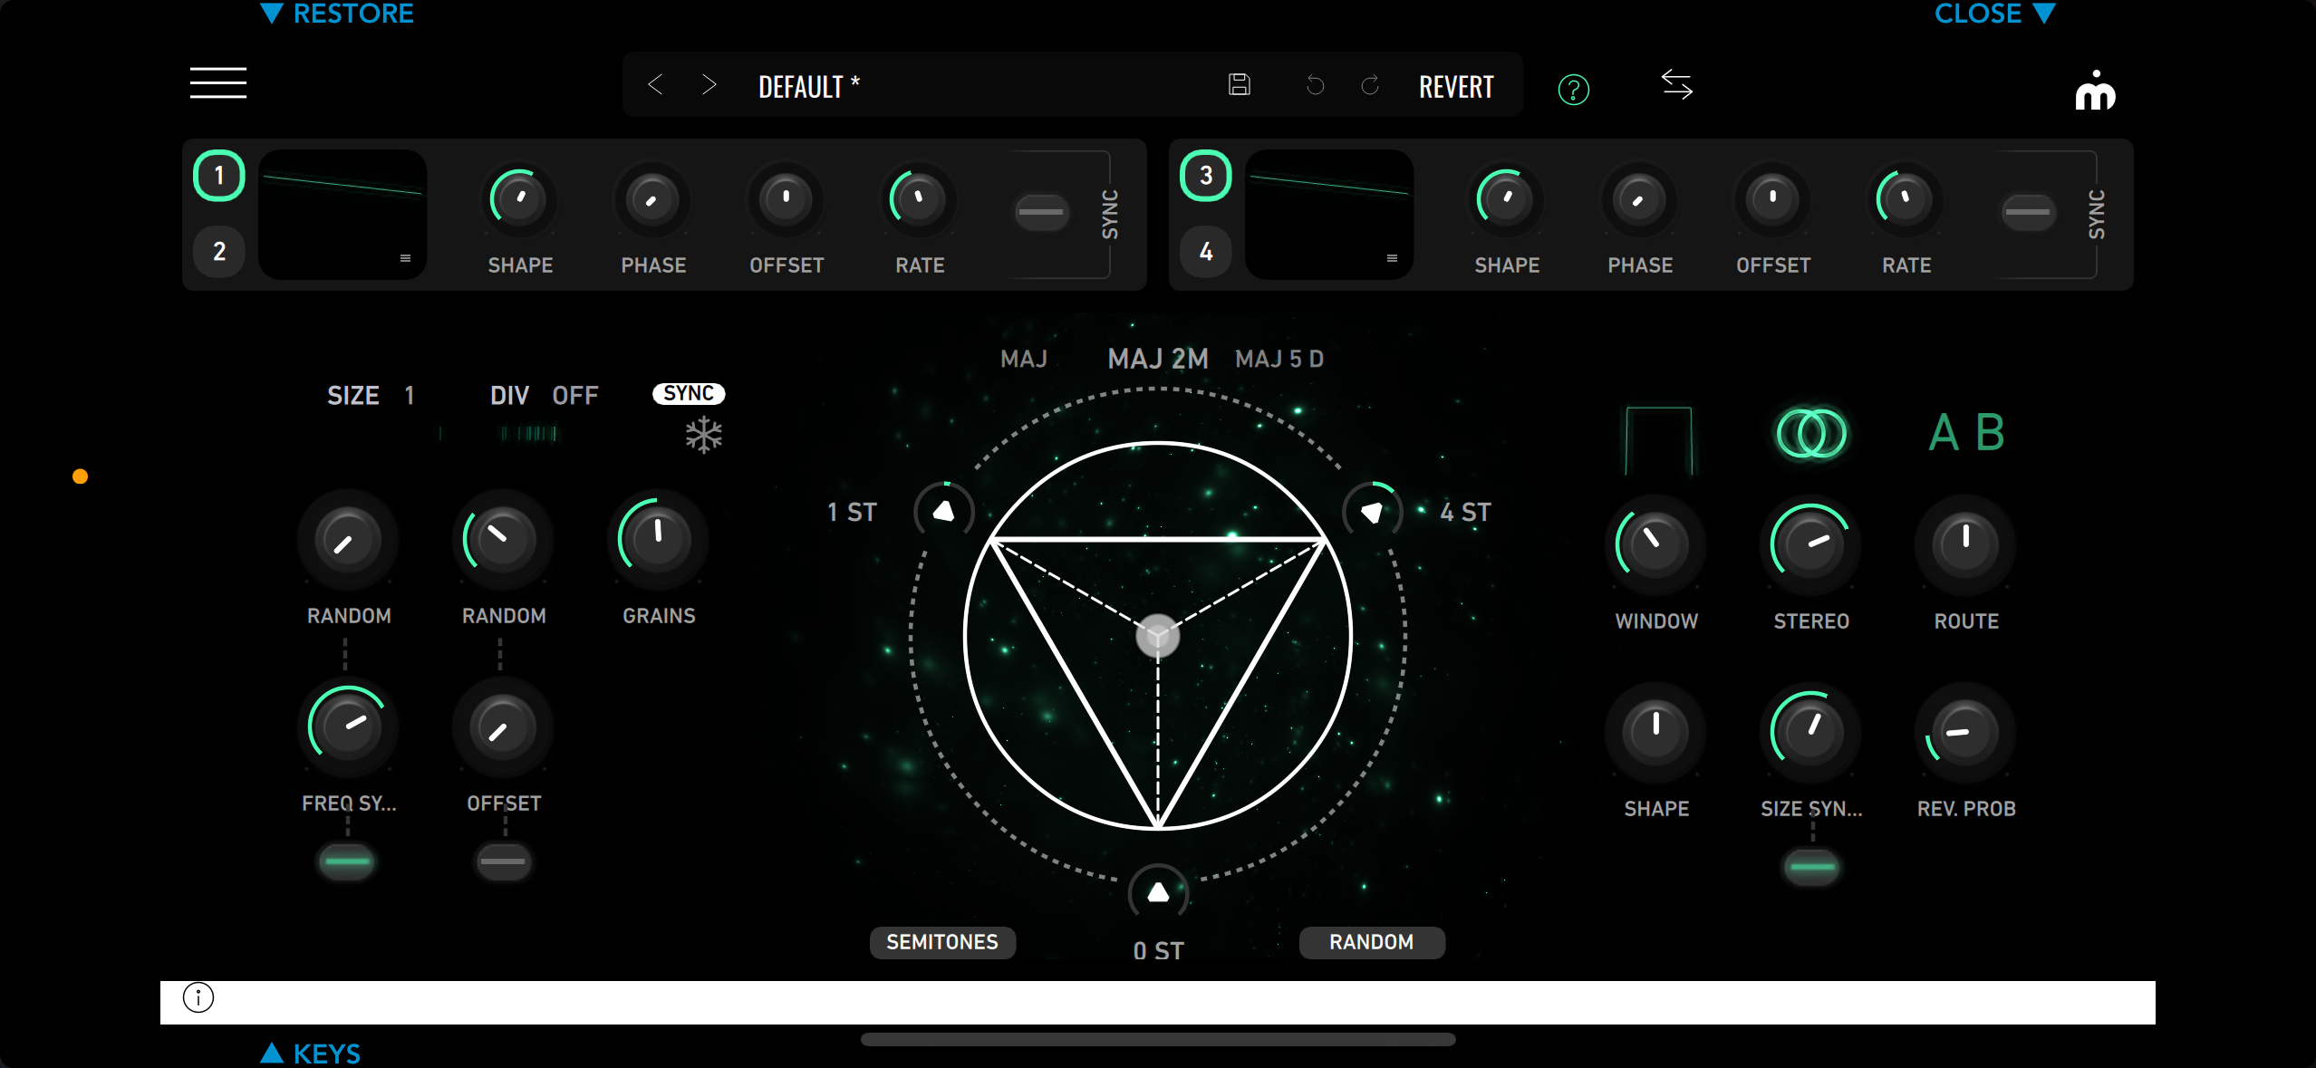Click the SEMITONES button
Screen dimensions: 2316x1068
[941, 942]
